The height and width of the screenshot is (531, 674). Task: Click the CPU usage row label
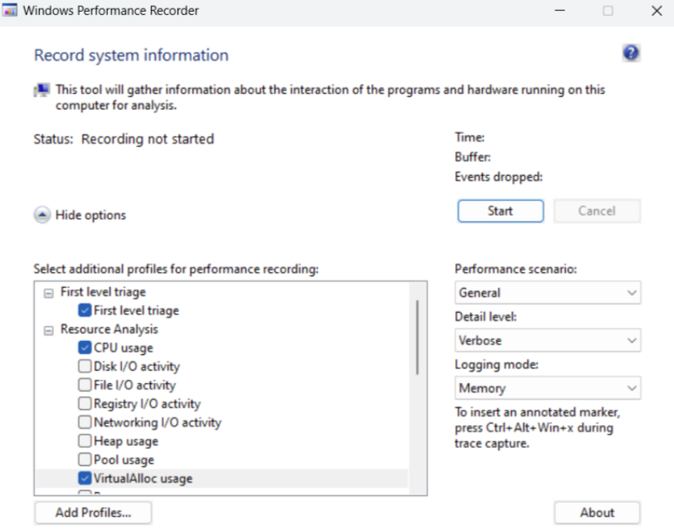click(124, 348)
